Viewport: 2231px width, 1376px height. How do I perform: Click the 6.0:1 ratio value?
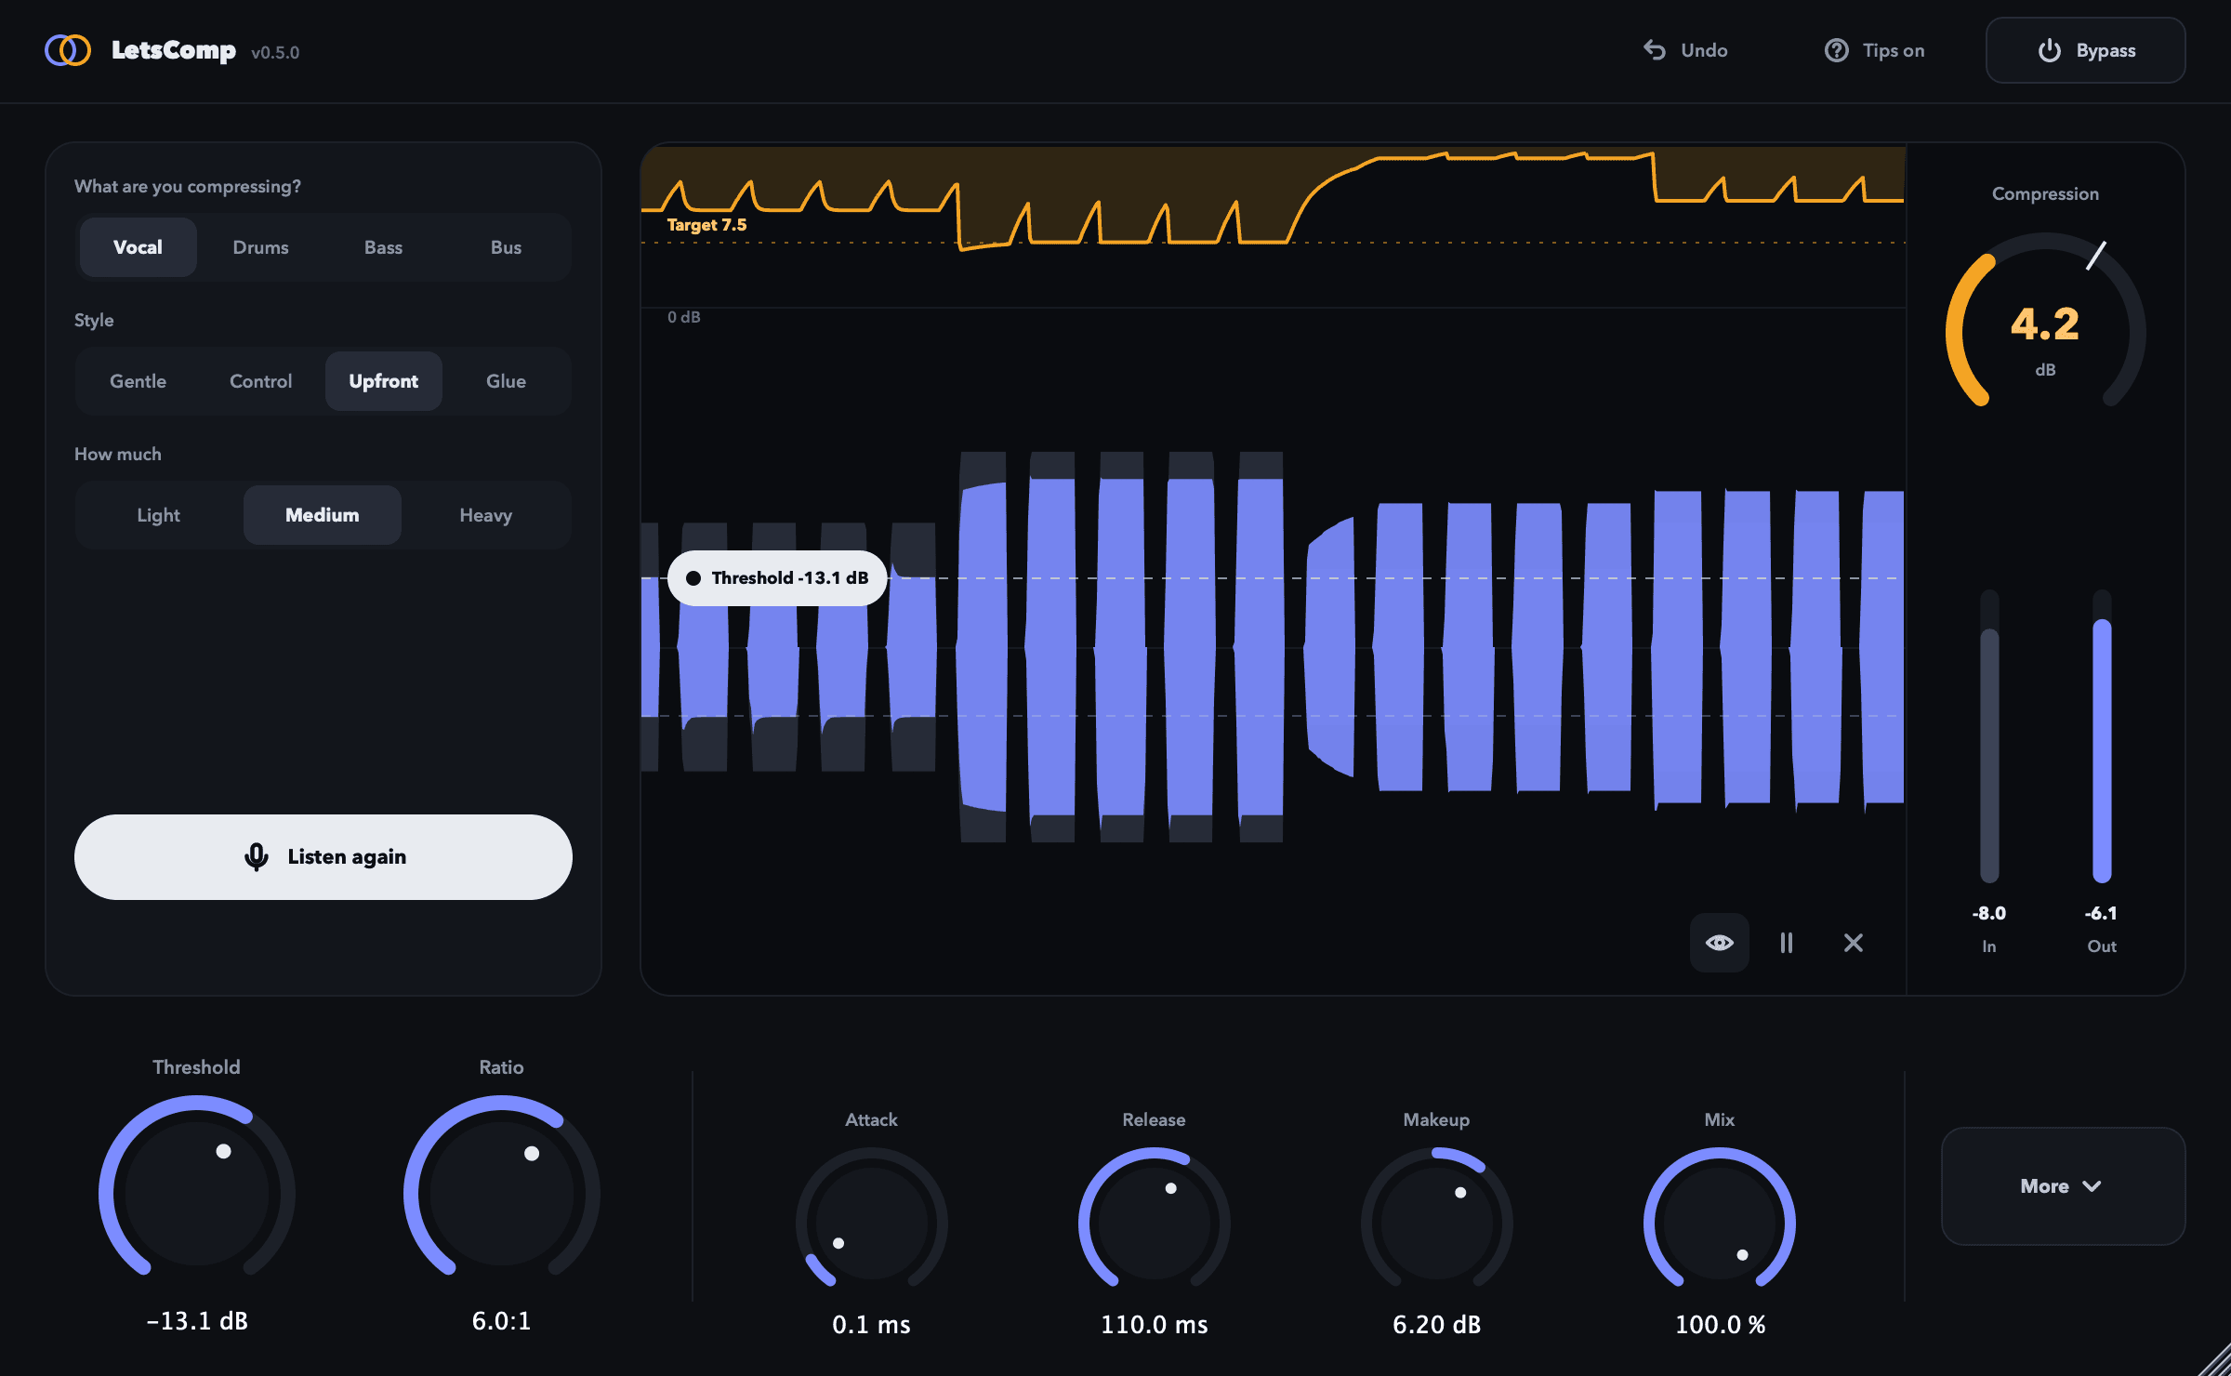pyautogui.click(x=502, y=1321)
